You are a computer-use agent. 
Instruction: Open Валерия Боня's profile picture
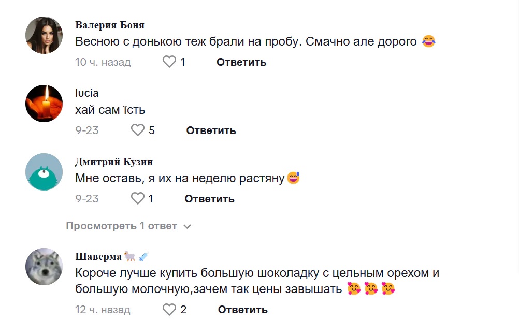[x=44, y=35]
